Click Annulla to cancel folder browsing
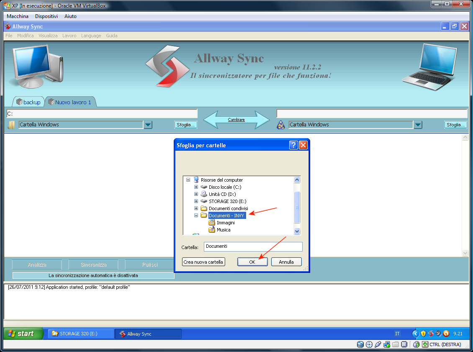Image resolution: width=473 pixels, height=352 pixels. pos(286,262)
